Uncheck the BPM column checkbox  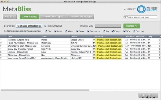tap(125, 31)
